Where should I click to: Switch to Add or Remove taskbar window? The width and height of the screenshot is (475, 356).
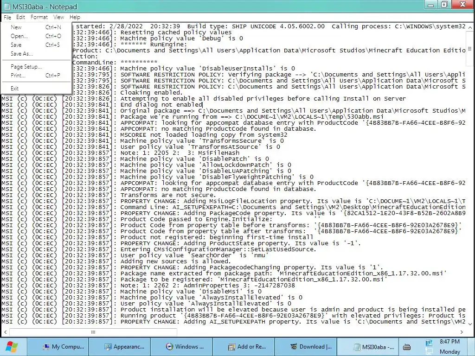click(244, 347)
